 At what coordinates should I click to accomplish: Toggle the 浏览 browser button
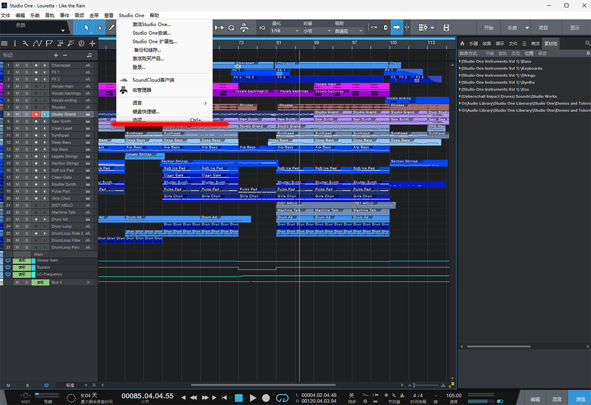(x=579, y=398)
